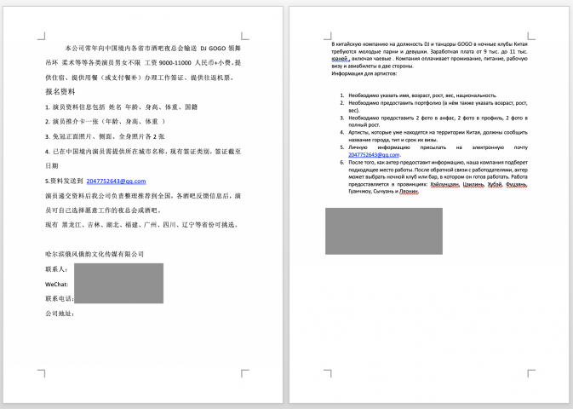
Task: Click the 公司地址 label
Action: [60, 314]
